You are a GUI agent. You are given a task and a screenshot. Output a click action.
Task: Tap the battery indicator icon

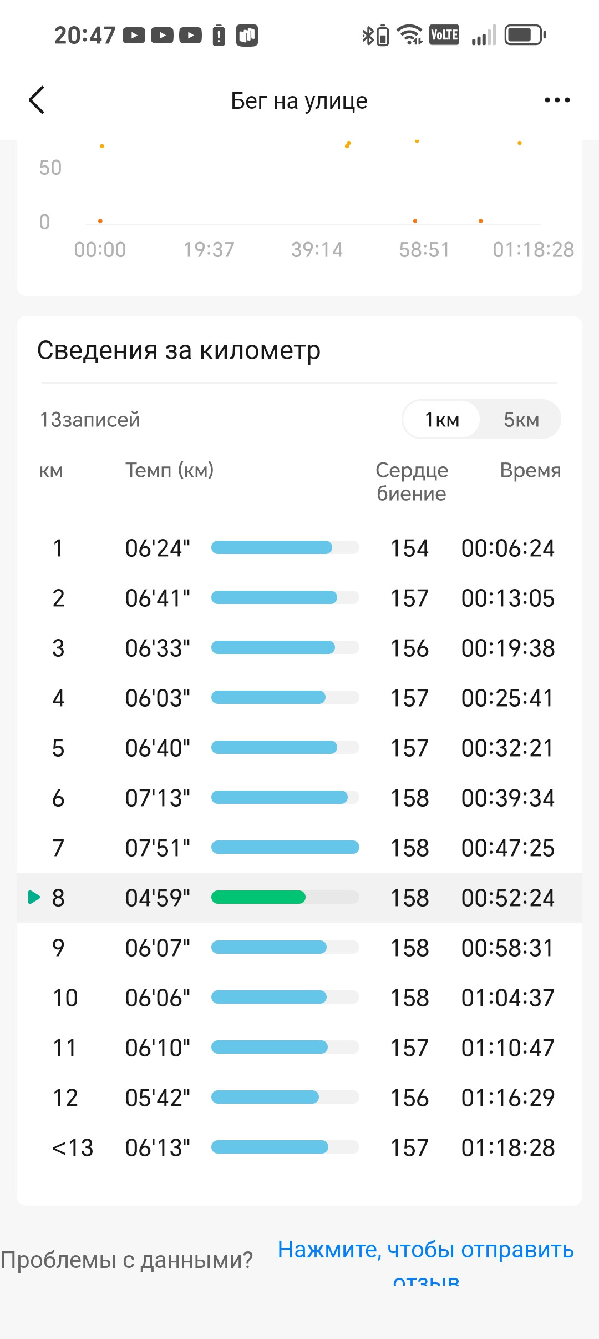(525, 35)
